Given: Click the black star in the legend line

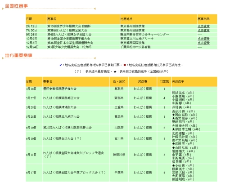Looking at the screenshot, I should [115, 71].
